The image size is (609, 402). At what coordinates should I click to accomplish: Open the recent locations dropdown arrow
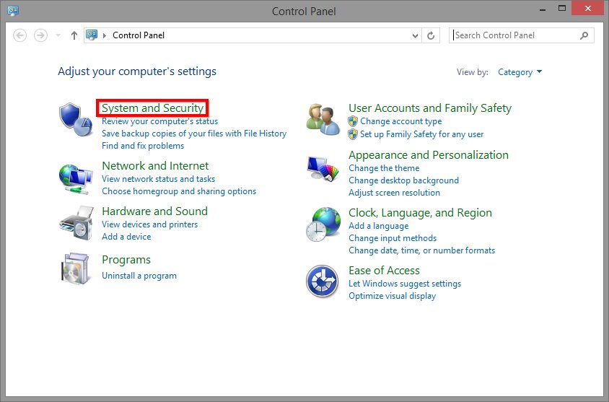tap(58, 36)
